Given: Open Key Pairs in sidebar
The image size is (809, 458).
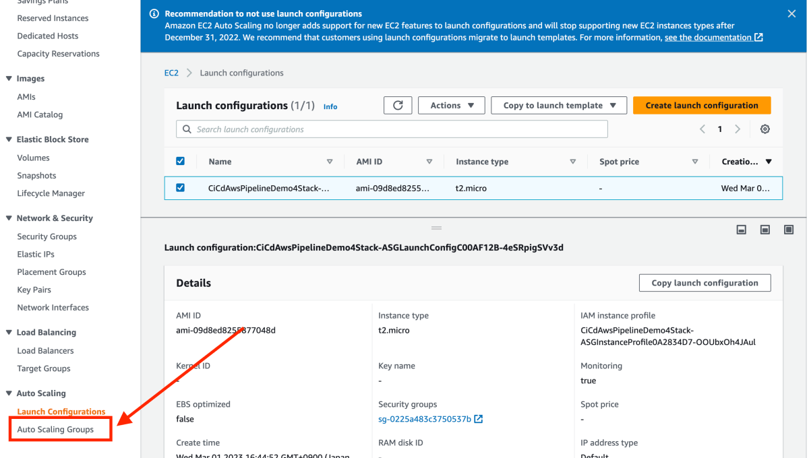Looking at the screenshot, I should 34,290.
